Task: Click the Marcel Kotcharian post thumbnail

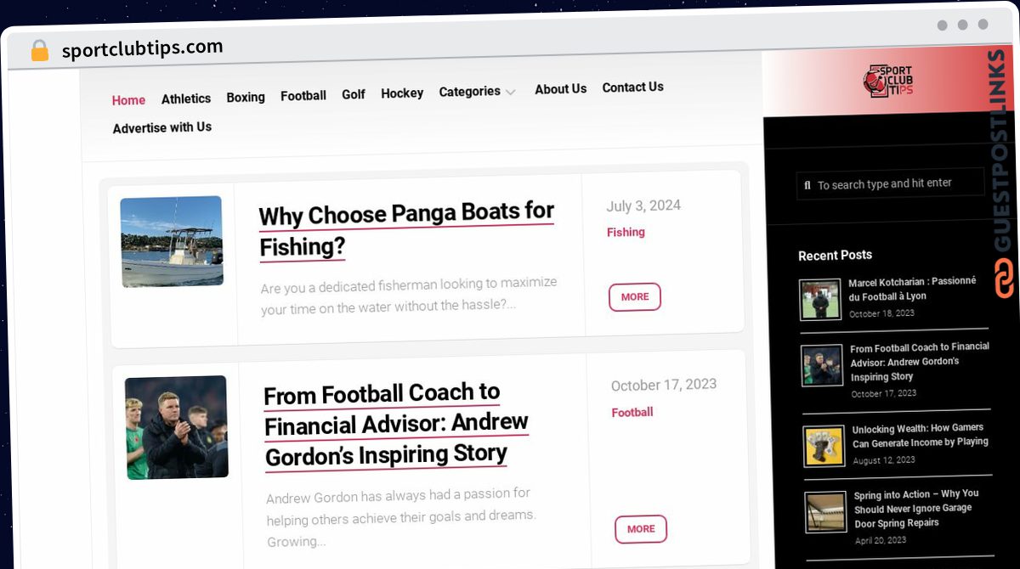Action: (x=820, y=299)
